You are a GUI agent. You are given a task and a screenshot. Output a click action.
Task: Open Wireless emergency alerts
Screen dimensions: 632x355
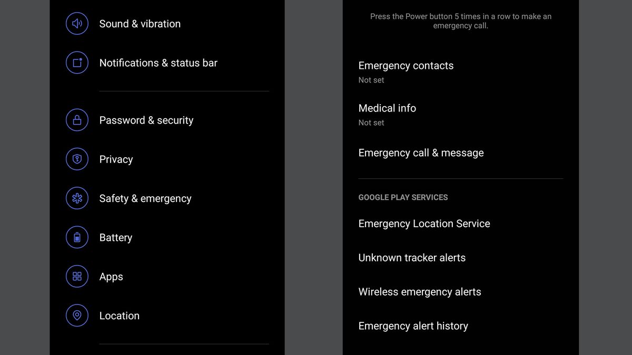point(419,292)
